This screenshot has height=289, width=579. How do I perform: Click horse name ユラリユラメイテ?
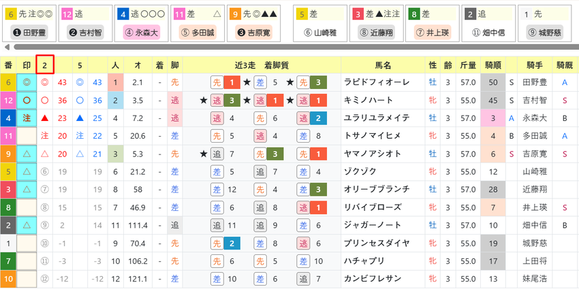377,118
